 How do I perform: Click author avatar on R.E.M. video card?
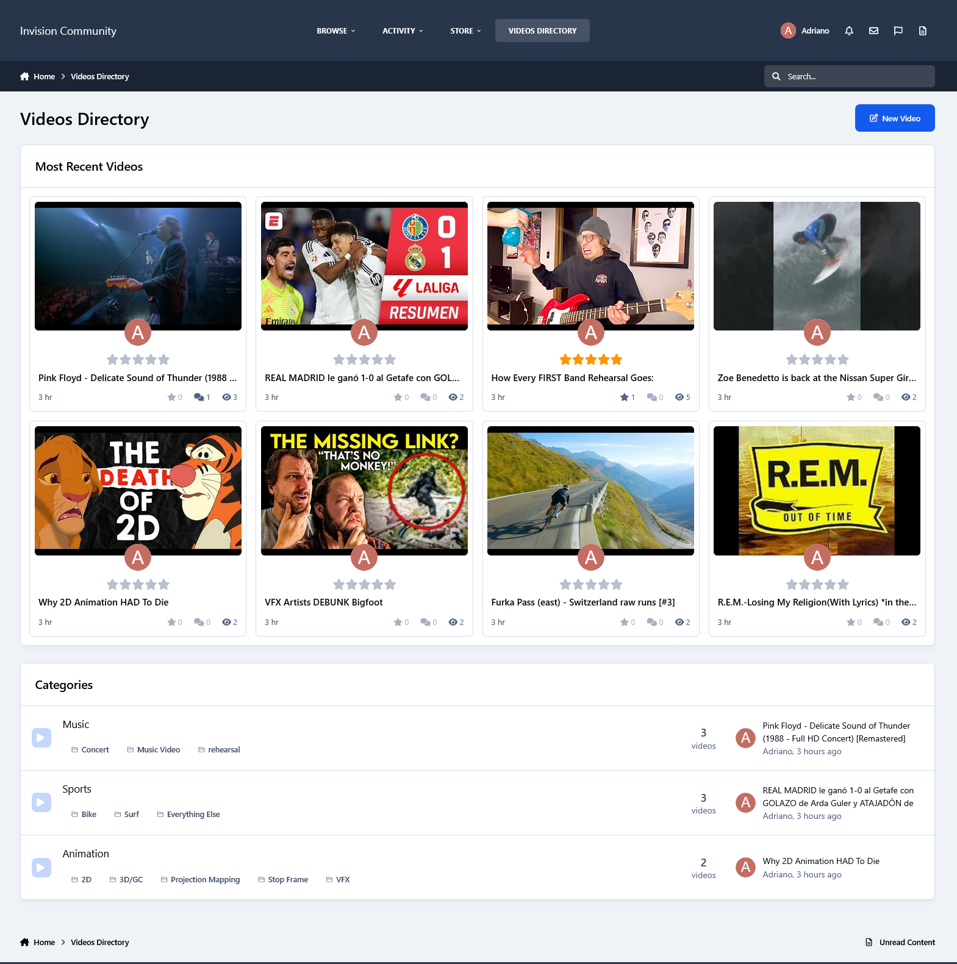(x=817, y=557)
